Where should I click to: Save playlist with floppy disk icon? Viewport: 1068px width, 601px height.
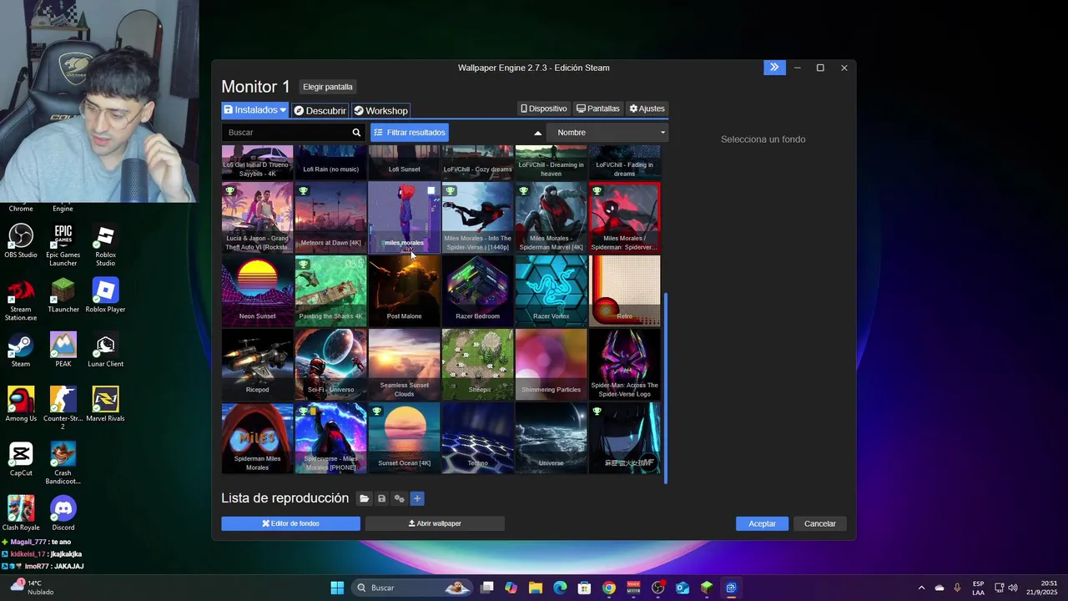tap(381, 498)
